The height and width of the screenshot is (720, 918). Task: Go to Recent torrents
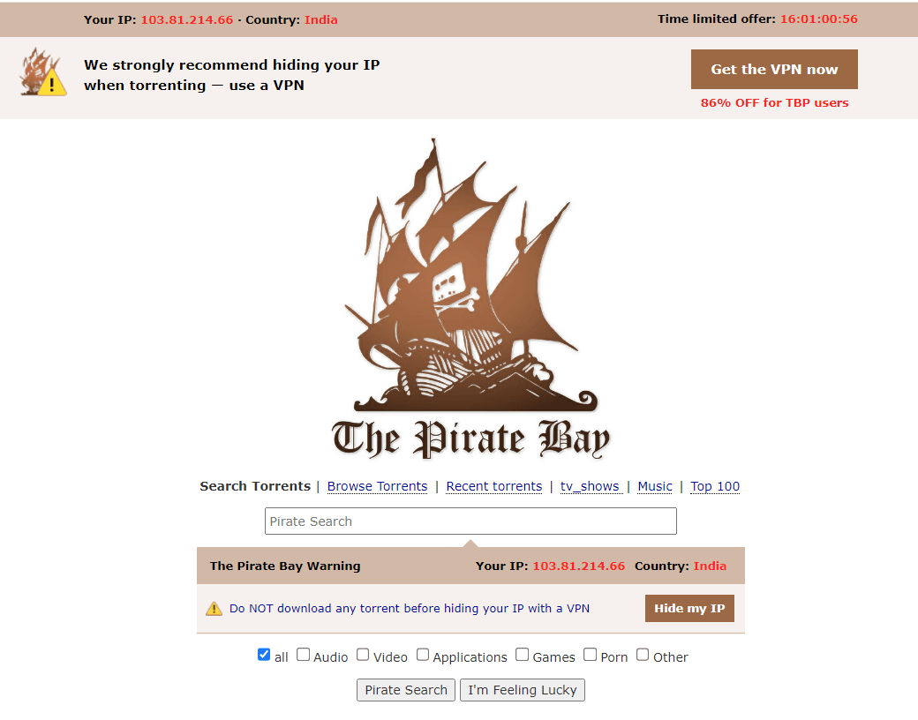click(494, 486)
